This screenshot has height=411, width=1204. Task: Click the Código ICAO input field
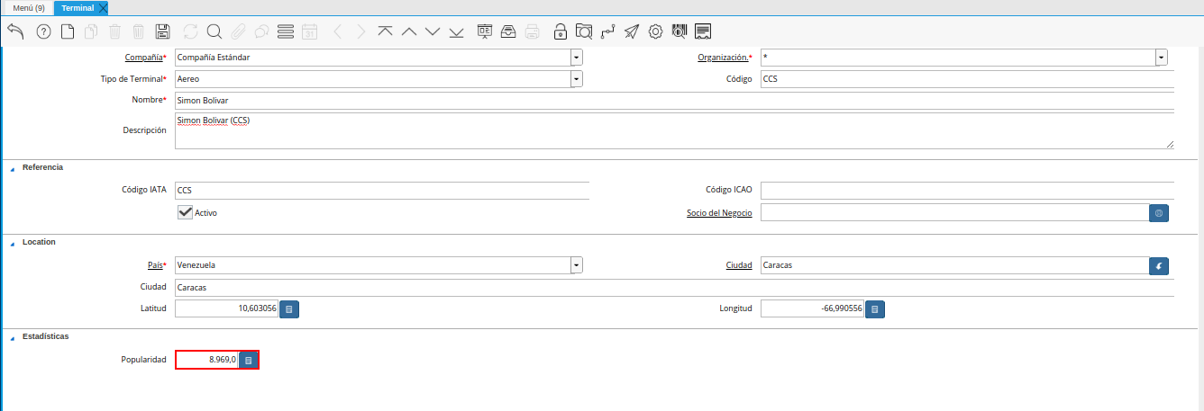[966, 191]
